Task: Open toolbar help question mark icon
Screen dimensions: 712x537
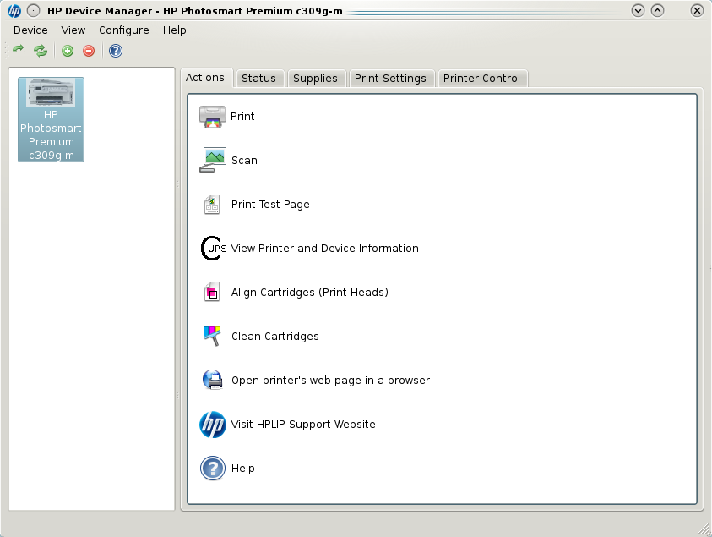Action: tap(115, 51)
